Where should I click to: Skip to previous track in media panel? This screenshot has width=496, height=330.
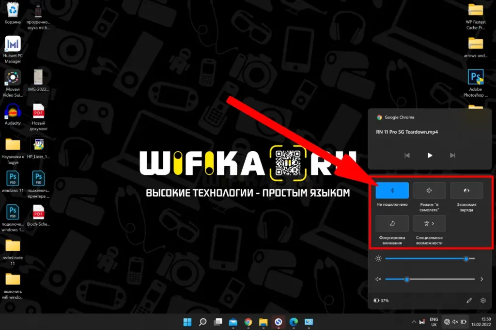407,155
